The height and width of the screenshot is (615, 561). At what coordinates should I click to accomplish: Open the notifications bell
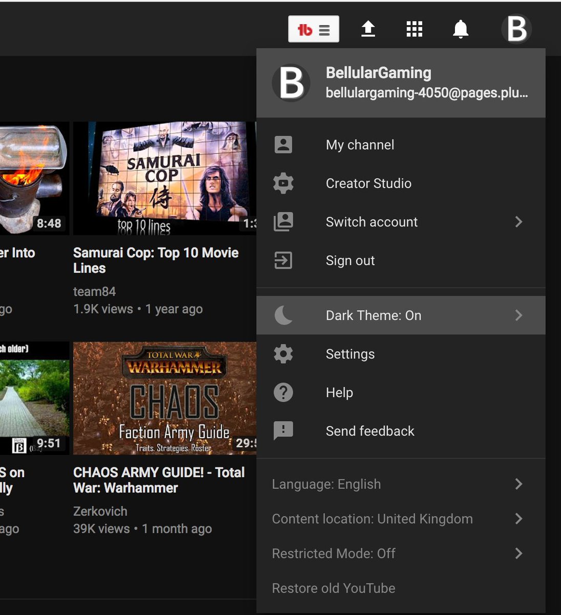(x=461, y=29)
